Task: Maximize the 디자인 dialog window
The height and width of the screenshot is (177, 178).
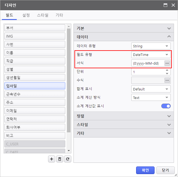Action: click(x=166, y=5)
